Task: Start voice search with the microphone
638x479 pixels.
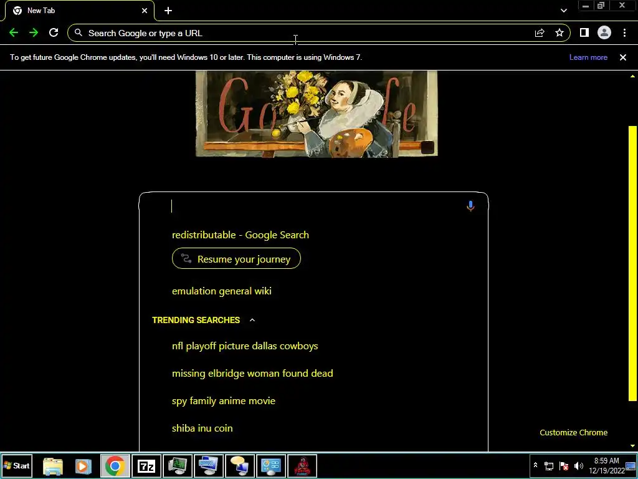Action: point(470,206)
